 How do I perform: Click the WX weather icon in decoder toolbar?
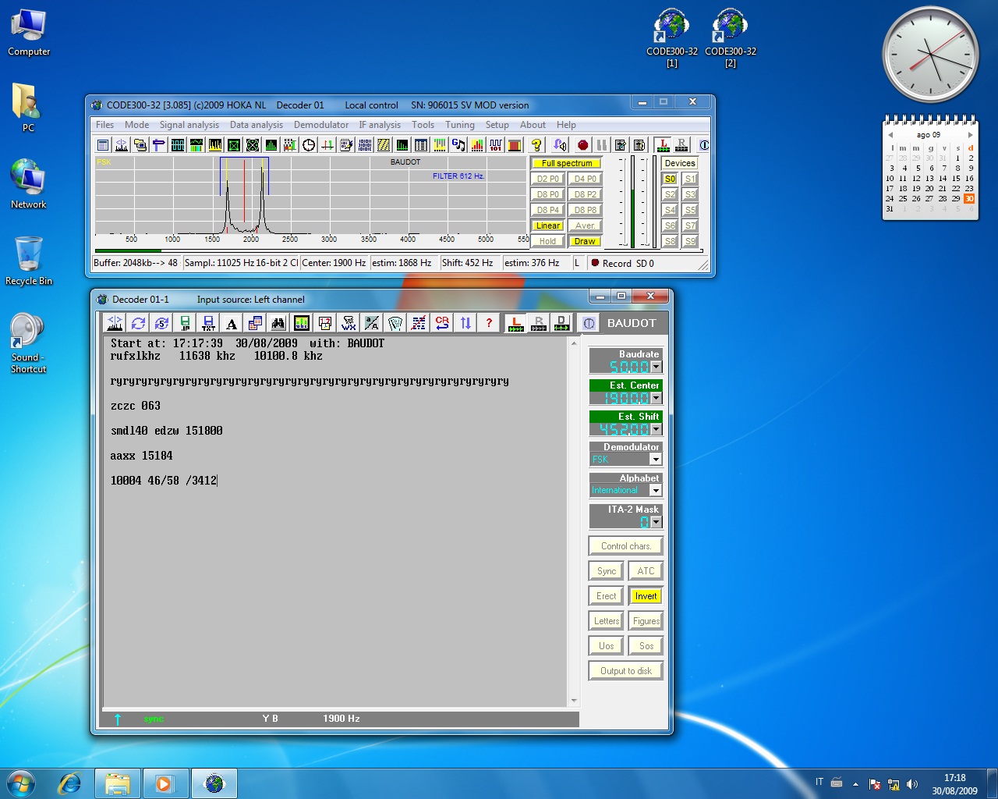coord(349,323)
